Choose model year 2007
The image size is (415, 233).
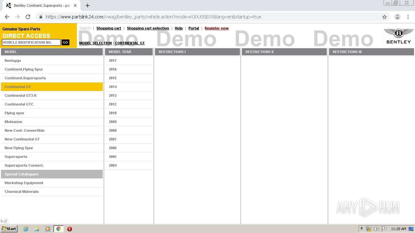(129, 139)
